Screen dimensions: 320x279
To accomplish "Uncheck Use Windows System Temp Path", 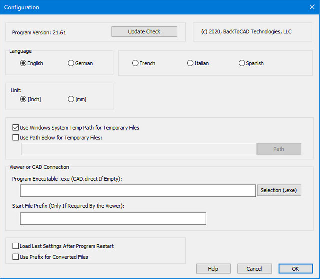I will pyautogui.click(x=16, y=128).
